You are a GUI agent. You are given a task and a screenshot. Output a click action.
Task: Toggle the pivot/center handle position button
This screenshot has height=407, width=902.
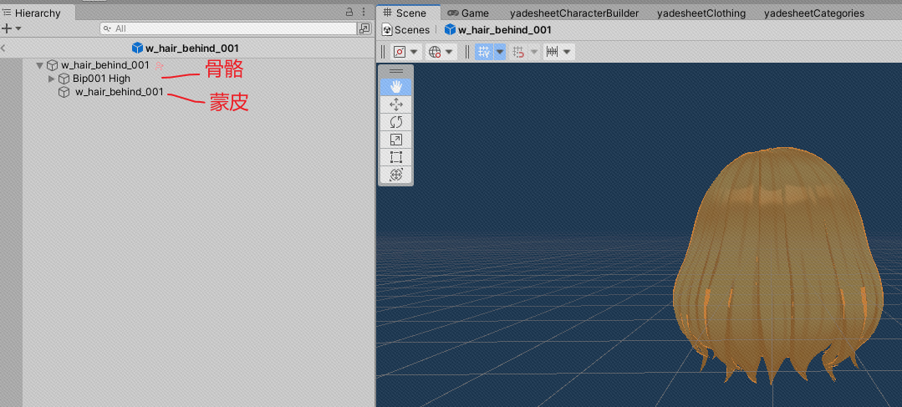click(x=400, y=53)
